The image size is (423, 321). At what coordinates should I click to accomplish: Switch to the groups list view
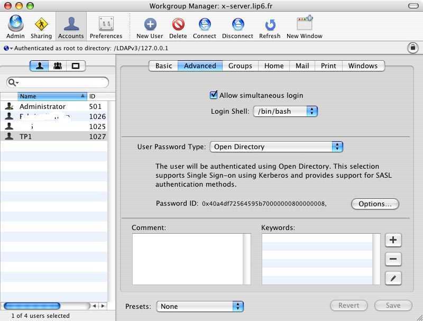58,66
